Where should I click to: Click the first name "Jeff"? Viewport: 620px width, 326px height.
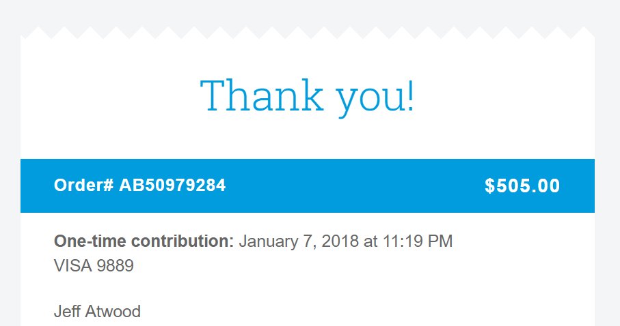pos(66,312)
